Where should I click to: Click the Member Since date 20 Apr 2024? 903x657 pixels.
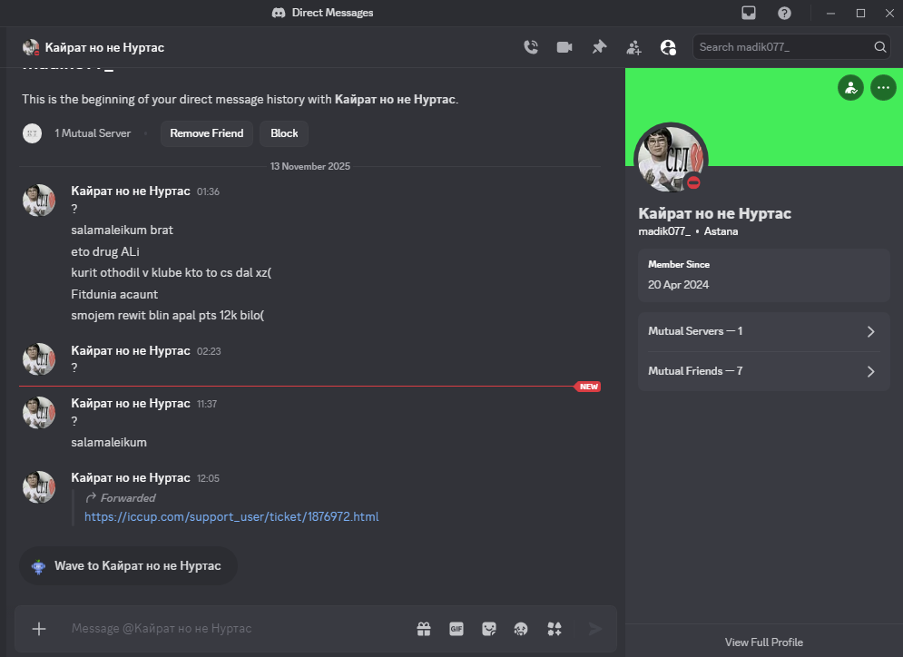pyautogui.click(x=679, y=285)
